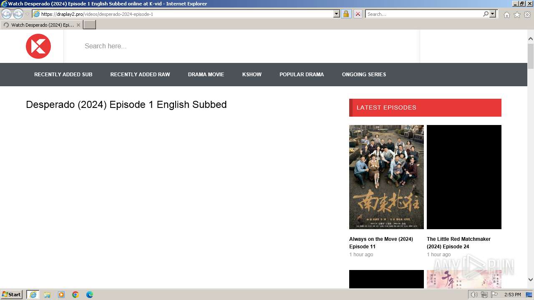The image size is (534, 300).
Task: Open the volume speaker tray icon
Action: 474,295
